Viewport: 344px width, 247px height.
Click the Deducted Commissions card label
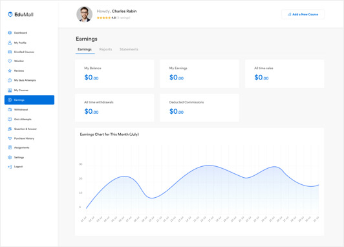point(186,102)
